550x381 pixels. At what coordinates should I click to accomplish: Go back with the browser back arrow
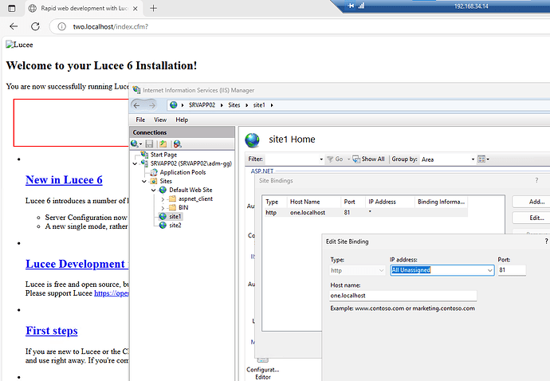click(x=14, y=26)
